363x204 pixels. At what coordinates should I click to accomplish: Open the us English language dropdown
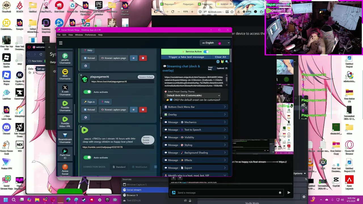pos(215,43)
